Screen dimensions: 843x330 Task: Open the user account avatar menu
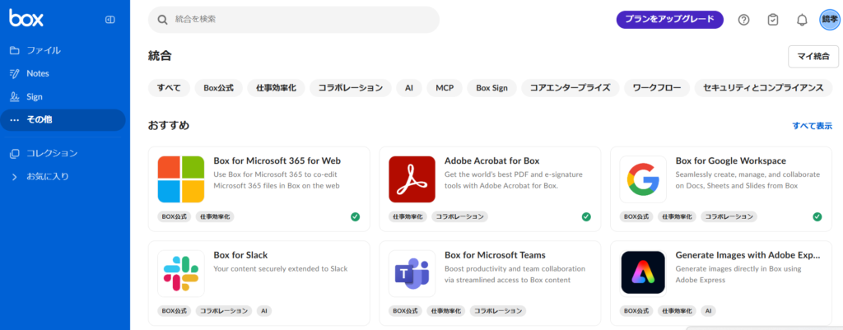pos(829,20)
